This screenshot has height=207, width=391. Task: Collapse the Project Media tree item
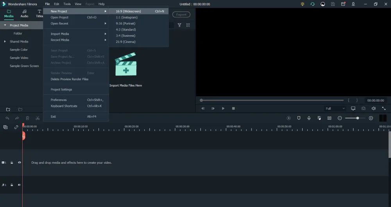pyautogui.click(x=5, y=25)
